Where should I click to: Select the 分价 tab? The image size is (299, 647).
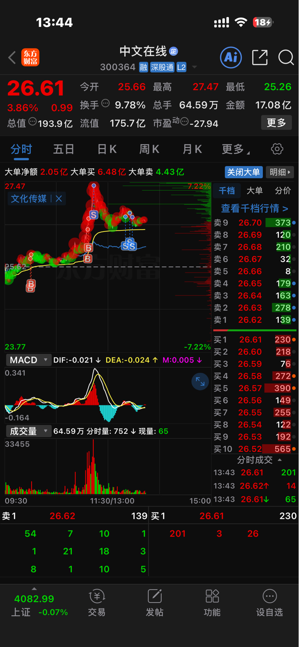tap(283, 190)
